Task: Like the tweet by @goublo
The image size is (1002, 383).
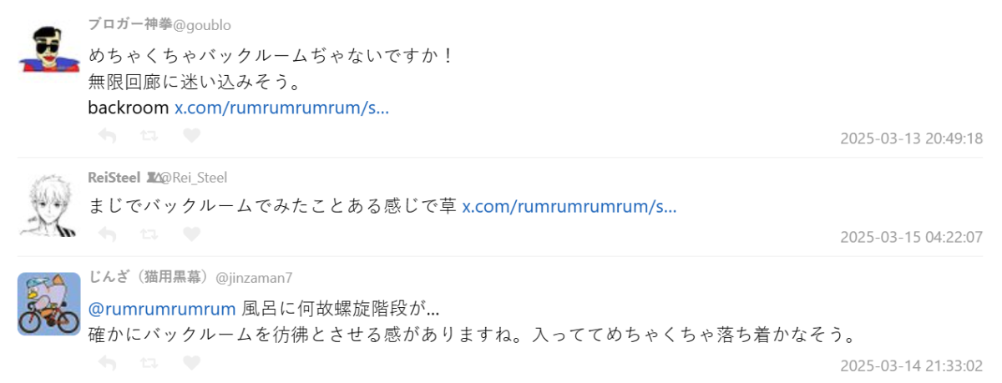Action: tap(191, 135)
